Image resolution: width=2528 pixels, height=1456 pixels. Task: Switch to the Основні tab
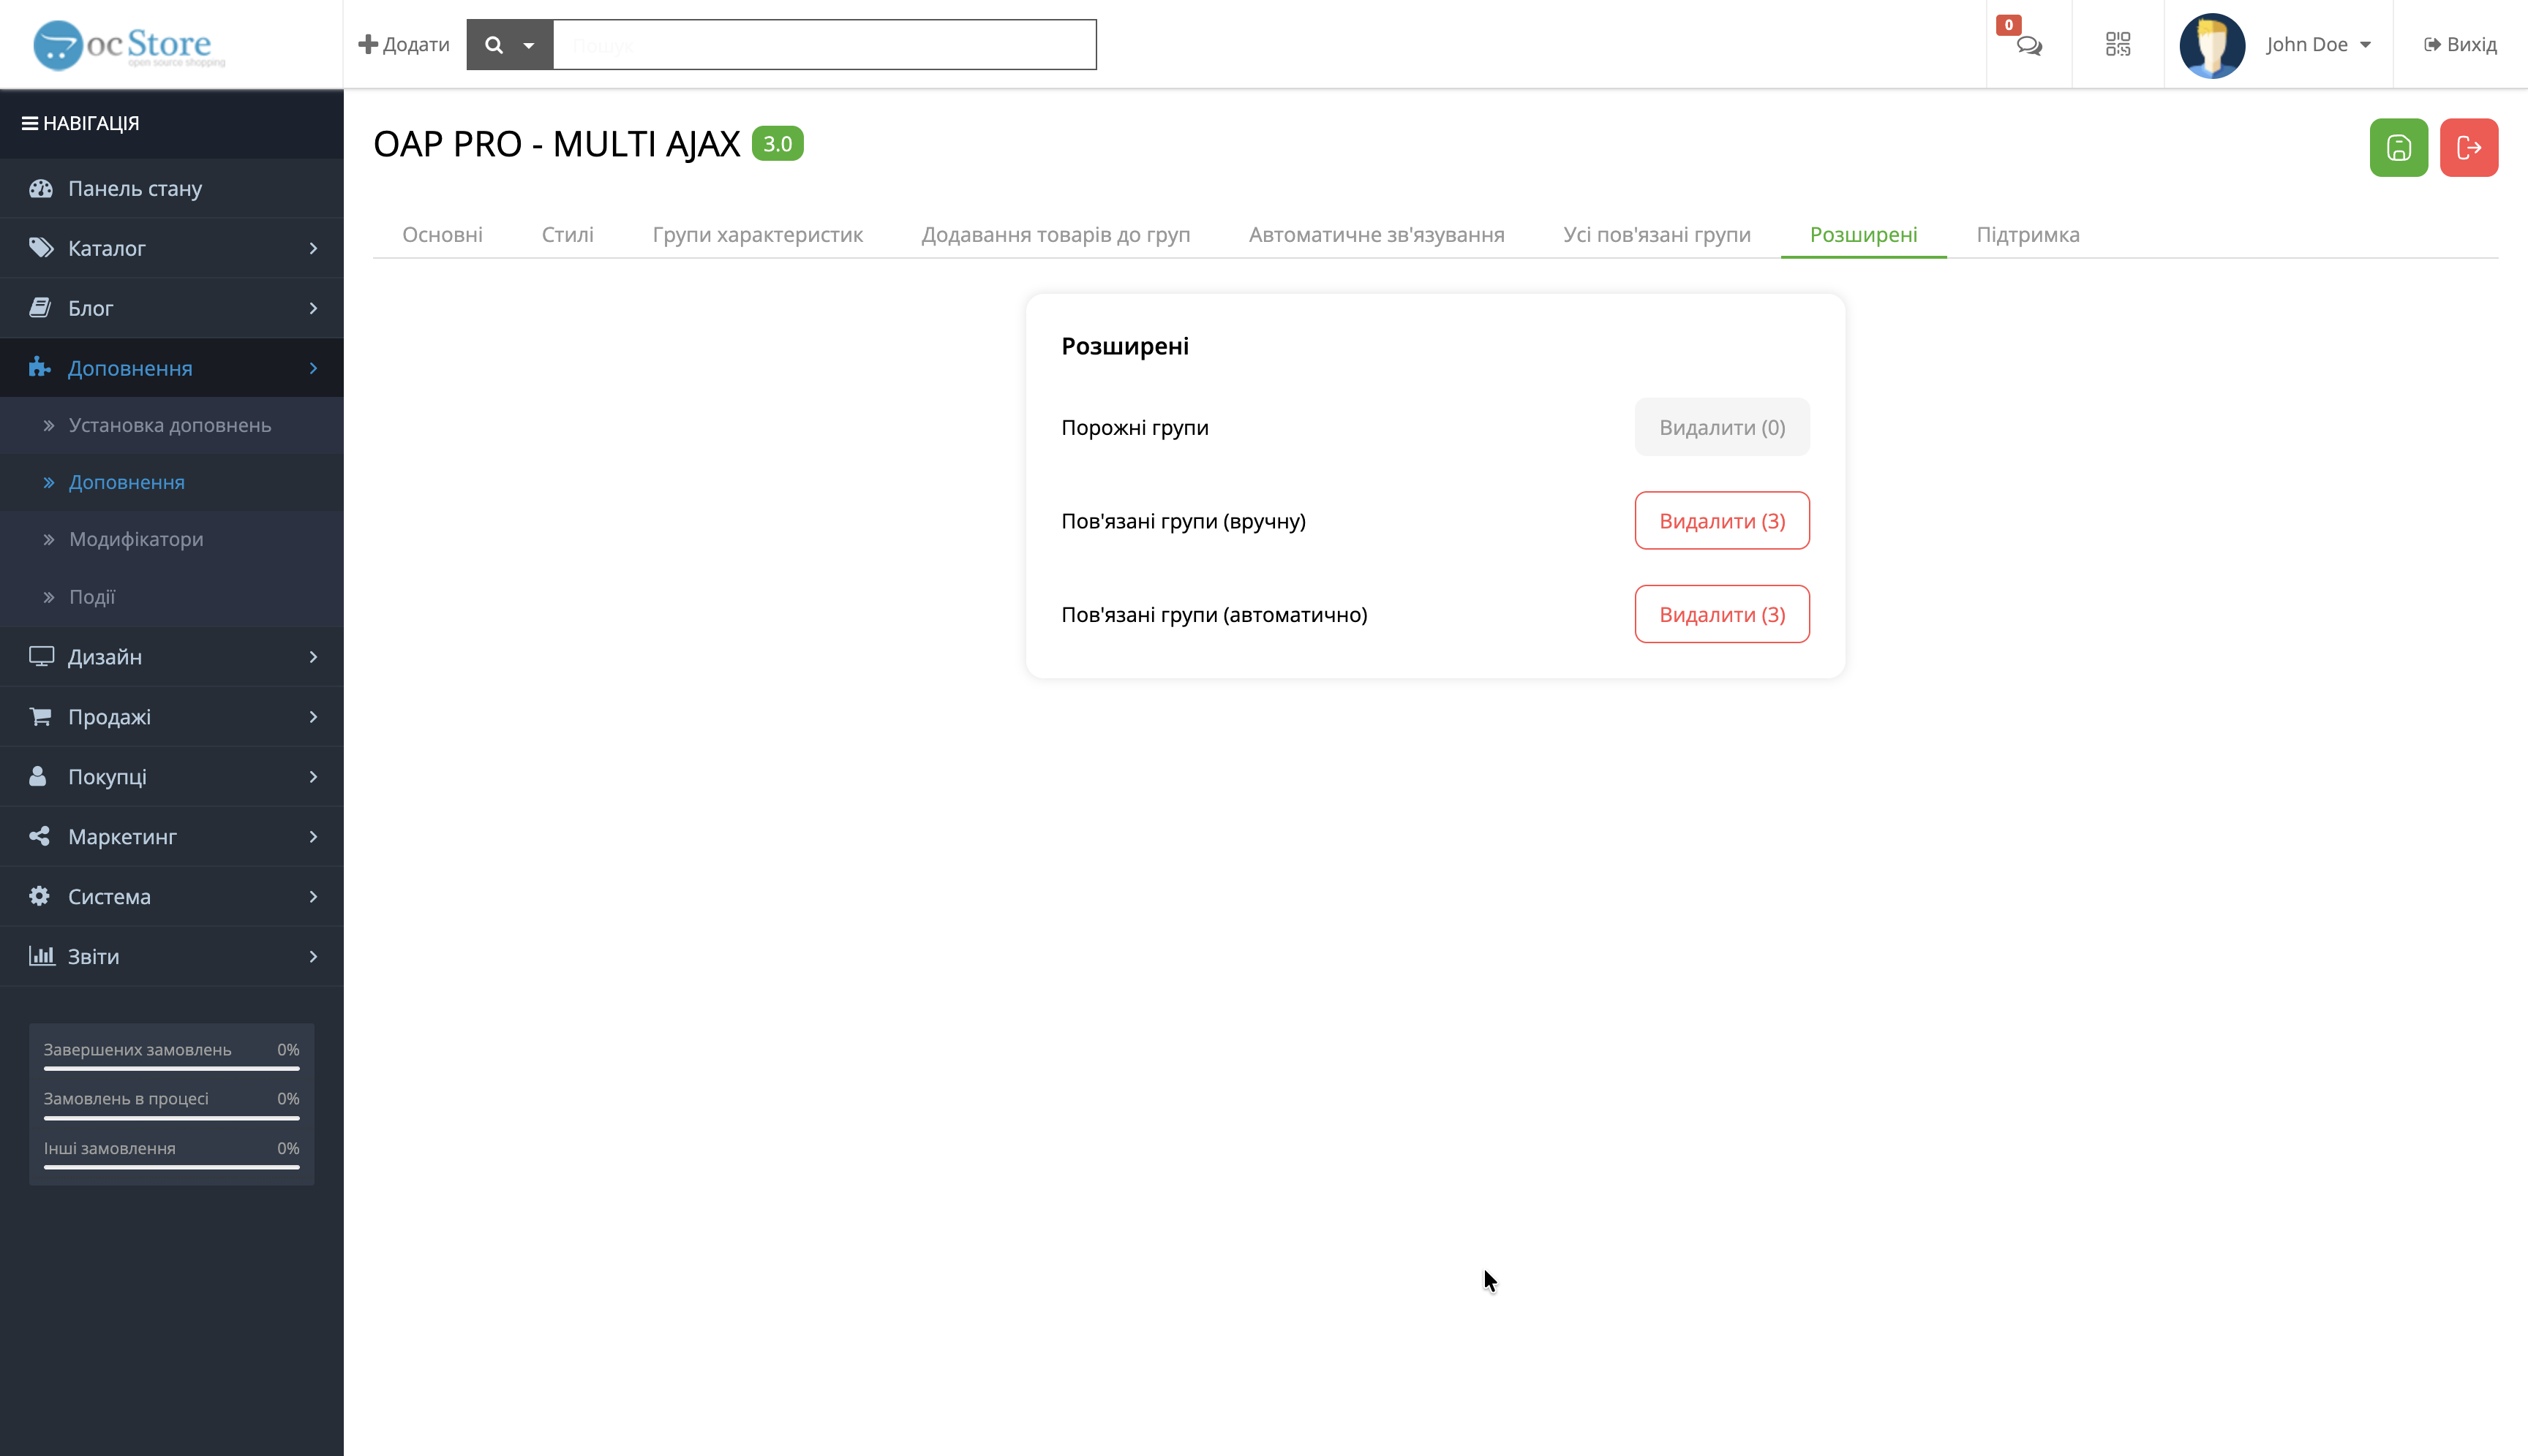(443, 234)
